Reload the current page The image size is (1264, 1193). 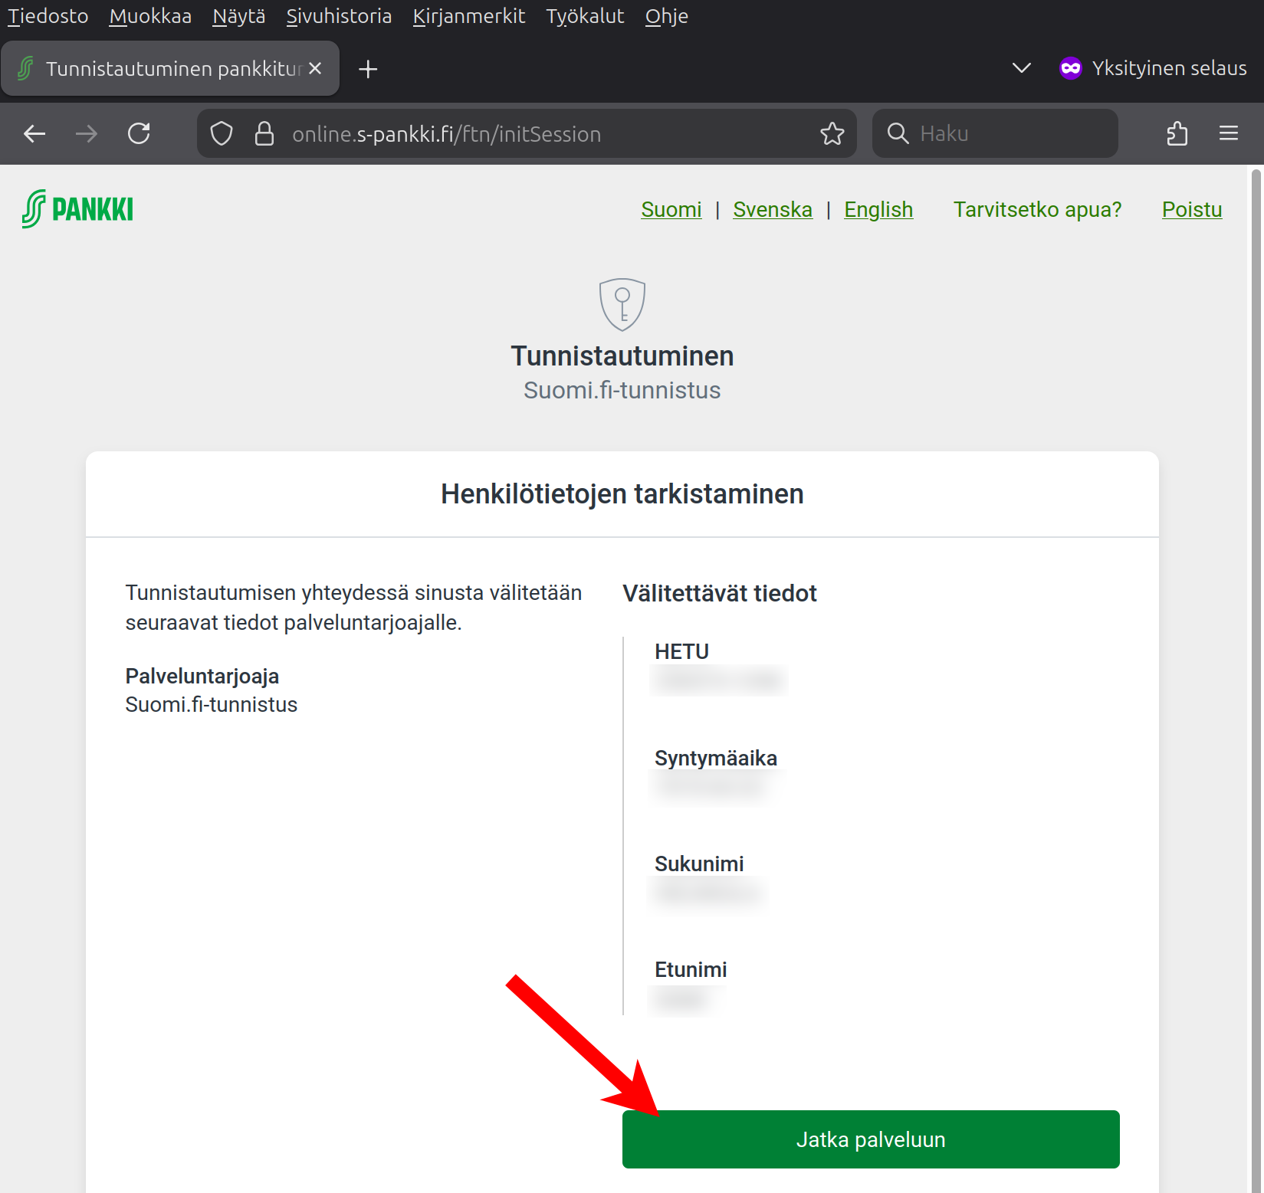[x=139, y=134]
